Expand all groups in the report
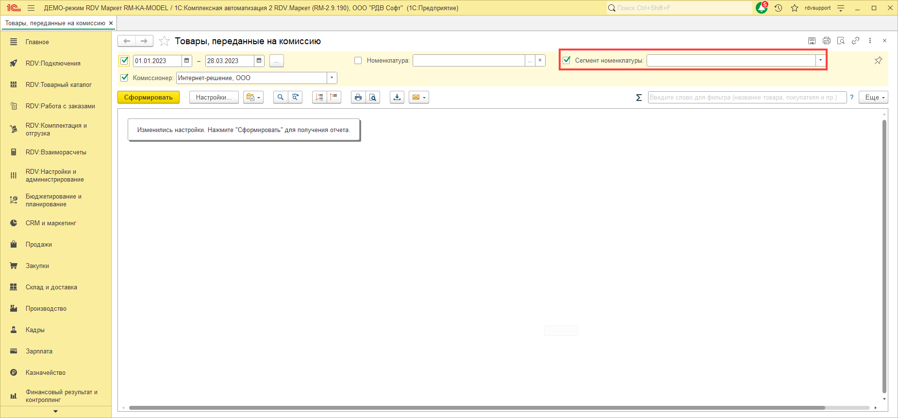898x418 pixels. [319, 98]
